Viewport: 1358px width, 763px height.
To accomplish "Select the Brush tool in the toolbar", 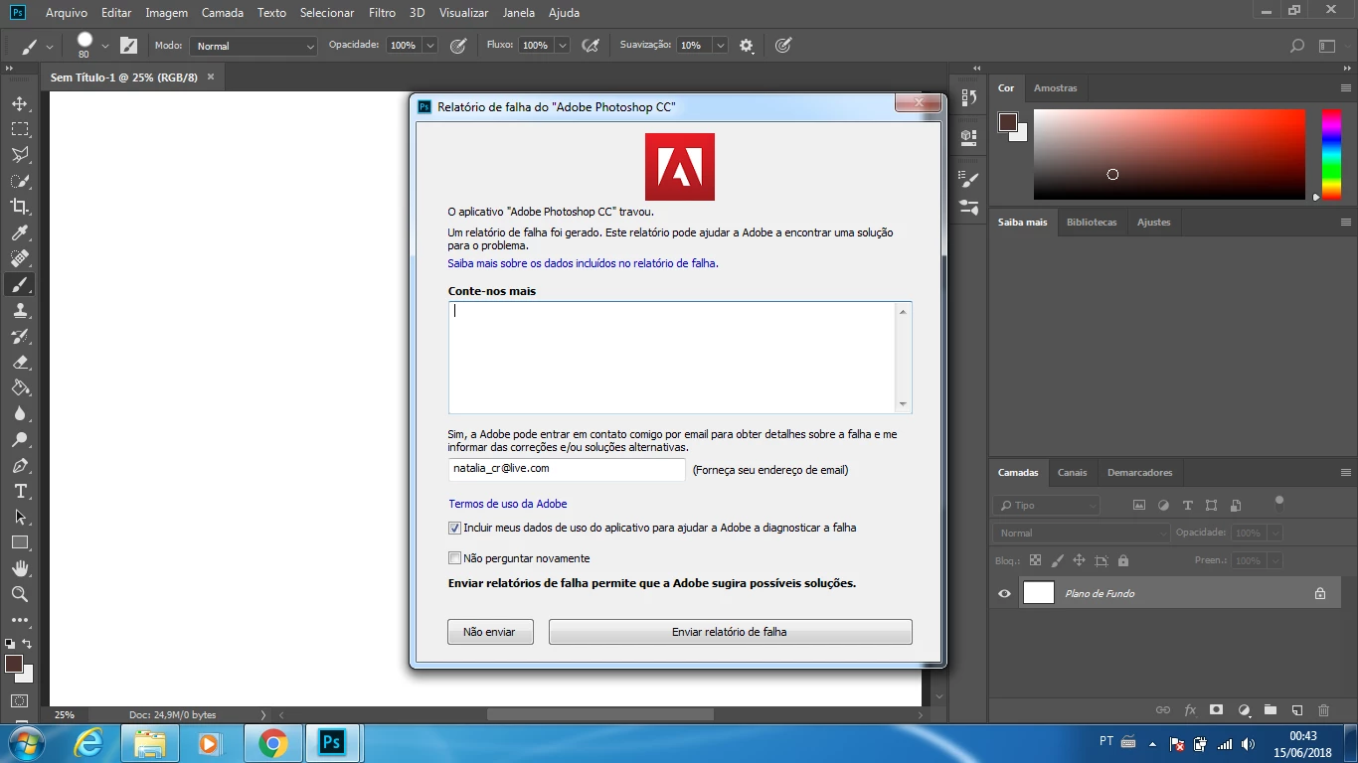I will coord(19,284).
